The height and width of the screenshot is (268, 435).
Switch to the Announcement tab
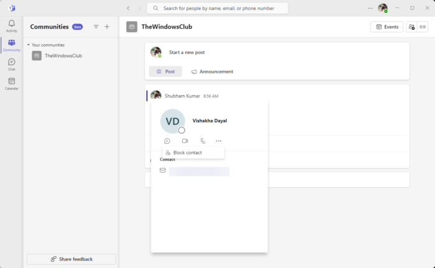tap(213, 72)
